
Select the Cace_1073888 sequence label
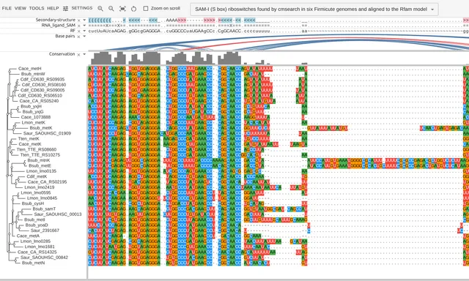36,117
